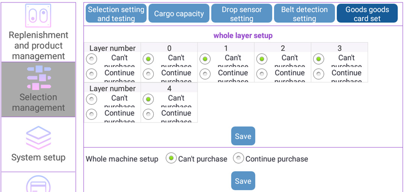Select Goods goods card set tab
The width and height of the screenshot is (406, 192).
[367, 14]
